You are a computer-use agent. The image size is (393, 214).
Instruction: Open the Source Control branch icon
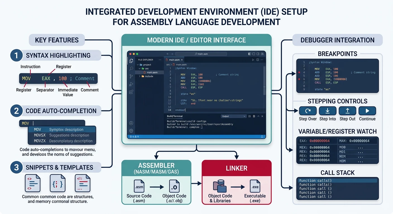131,76
